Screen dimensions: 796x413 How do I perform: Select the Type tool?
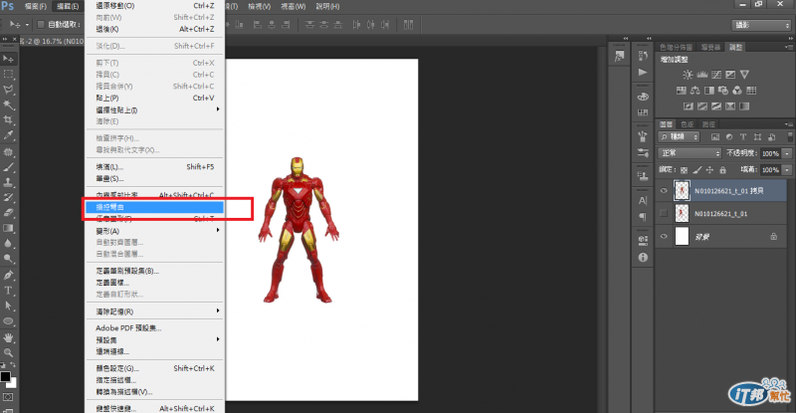(x=8, y=291)
